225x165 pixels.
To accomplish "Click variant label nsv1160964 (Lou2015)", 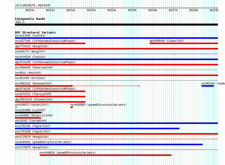I will click(30, 110).
